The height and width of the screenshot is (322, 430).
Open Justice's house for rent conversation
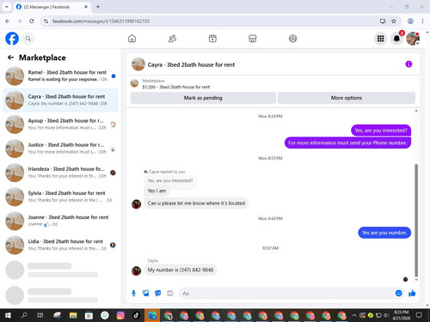point(60,149)
